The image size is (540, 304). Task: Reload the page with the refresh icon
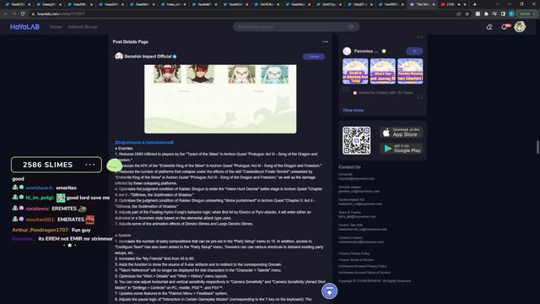pyautogui.click(x=23, y=14)
